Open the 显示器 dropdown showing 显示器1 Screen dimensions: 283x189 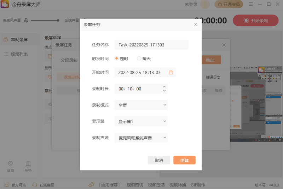141,121
